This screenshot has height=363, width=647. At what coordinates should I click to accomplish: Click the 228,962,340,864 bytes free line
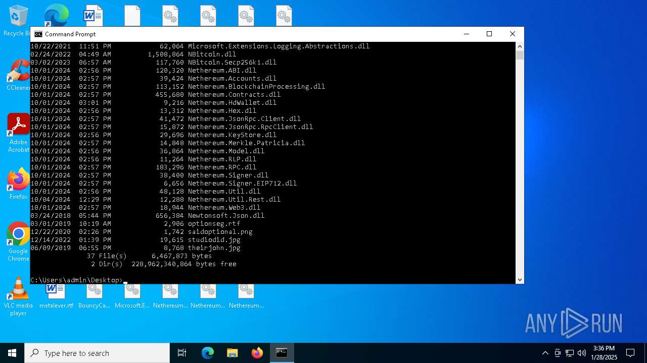coord(184,264)
